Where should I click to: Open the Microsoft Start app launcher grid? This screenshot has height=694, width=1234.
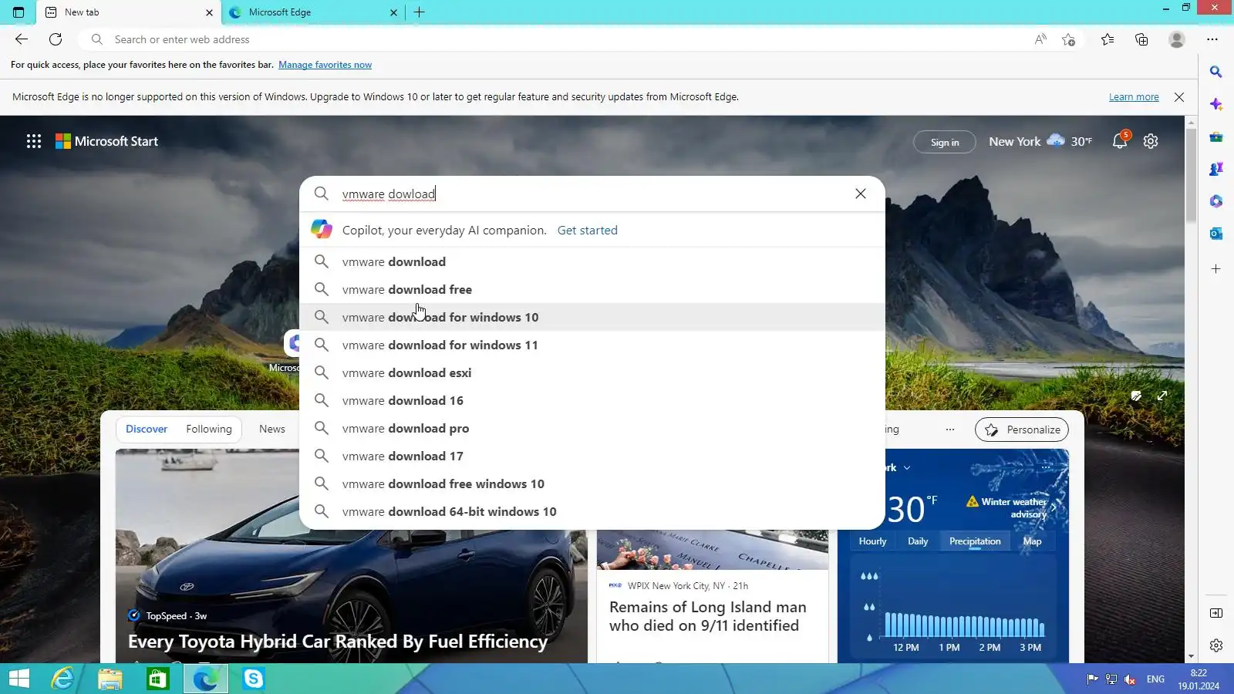34,141
